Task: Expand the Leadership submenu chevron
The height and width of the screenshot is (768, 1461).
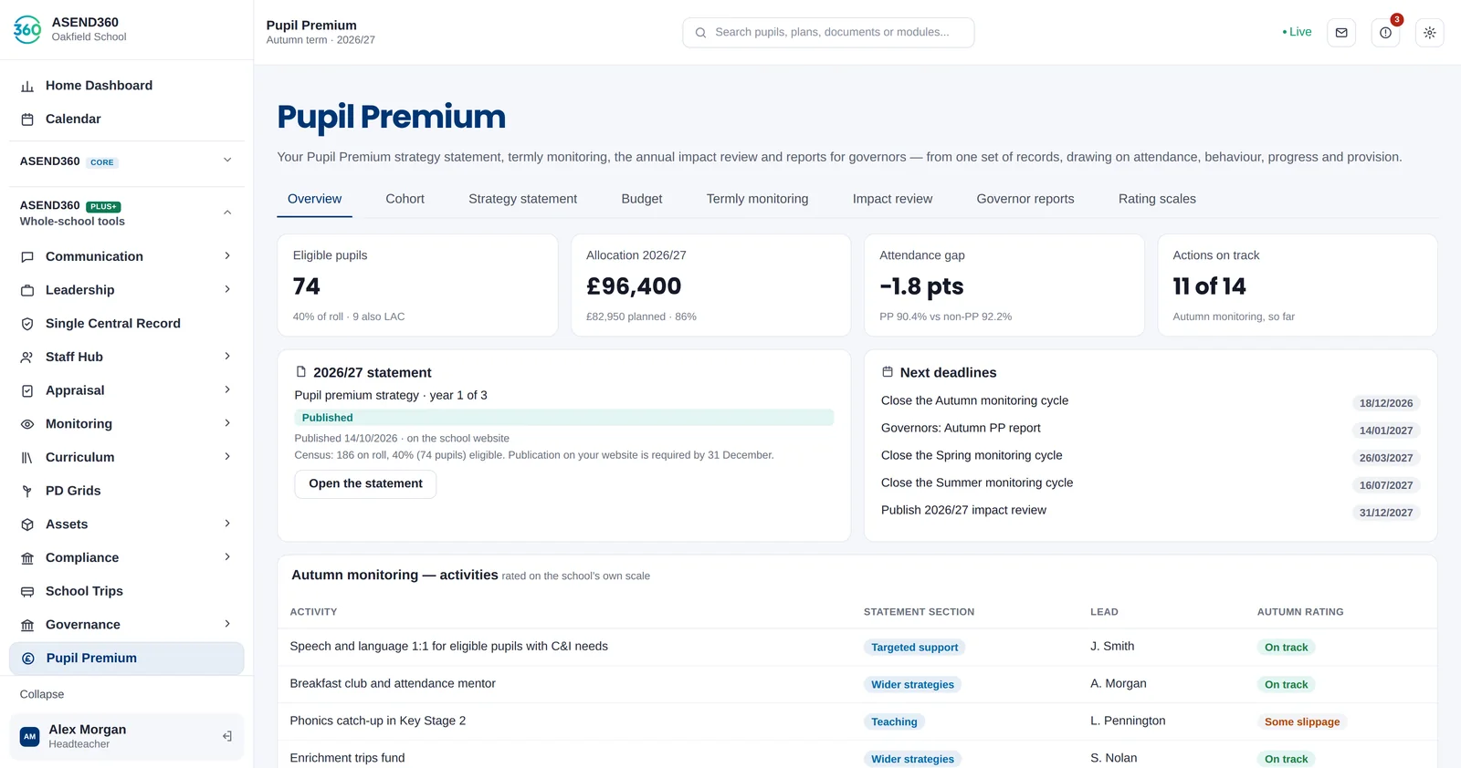Action: coord(227,290)
